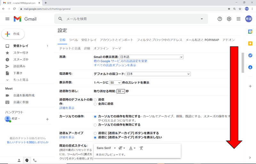Open the Google apps grid icon
This screenshot has width=256, height=164.
point(238,19)
